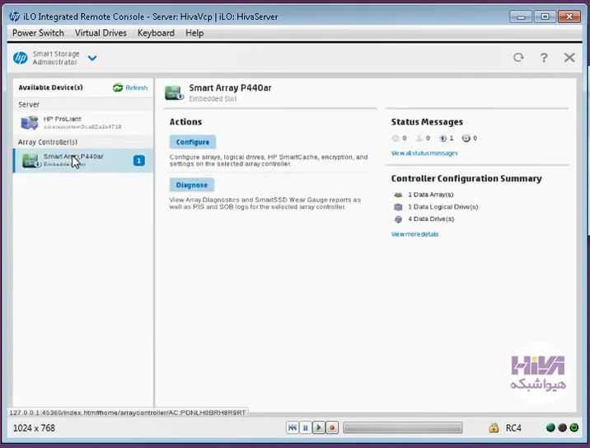The image size is (590, 448).
Task: Open the Power Switch menu
Action: click(38, 33)
